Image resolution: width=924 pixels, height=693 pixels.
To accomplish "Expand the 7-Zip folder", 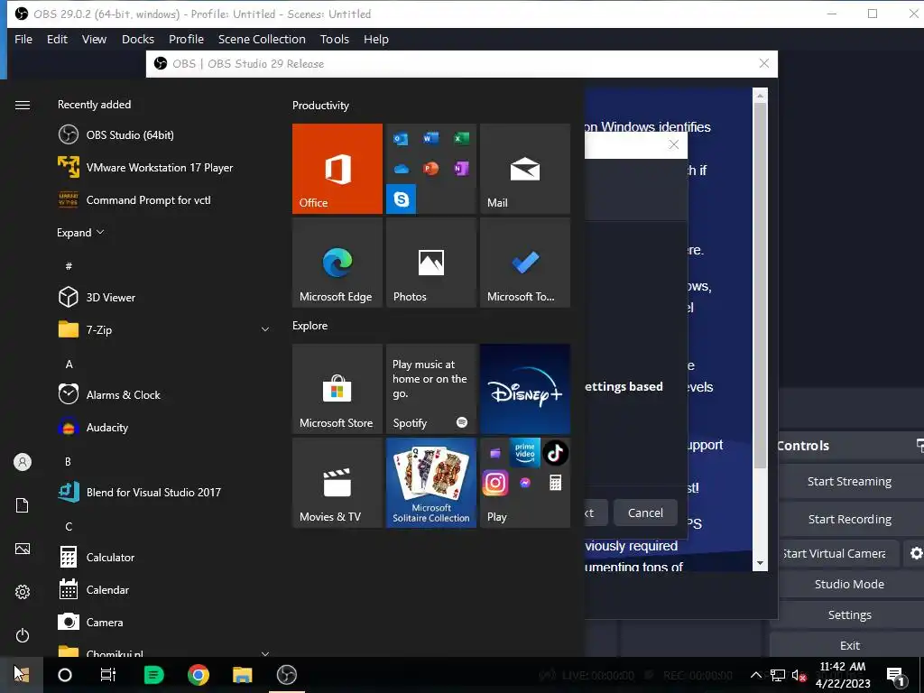I will [265, 329].
